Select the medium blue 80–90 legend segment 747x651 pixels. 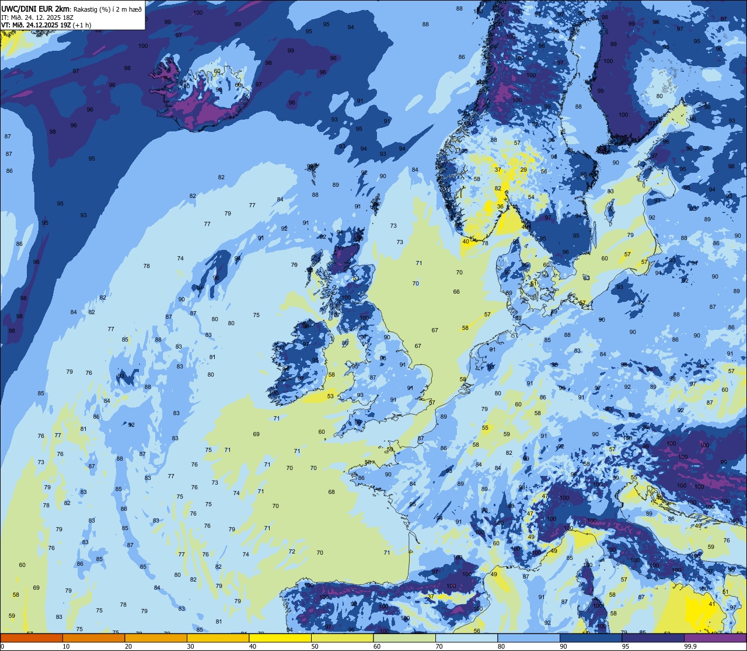tap(529, 638)
